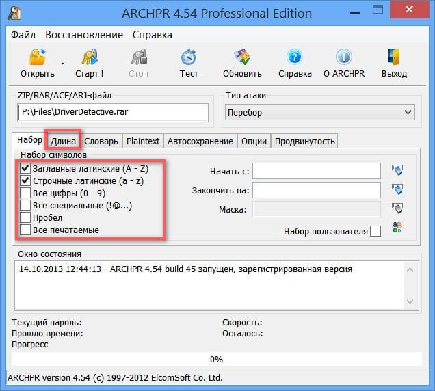Uncheck Заглавные латинские (A - Z)
The image size is (435, 391).
point(25,168)
